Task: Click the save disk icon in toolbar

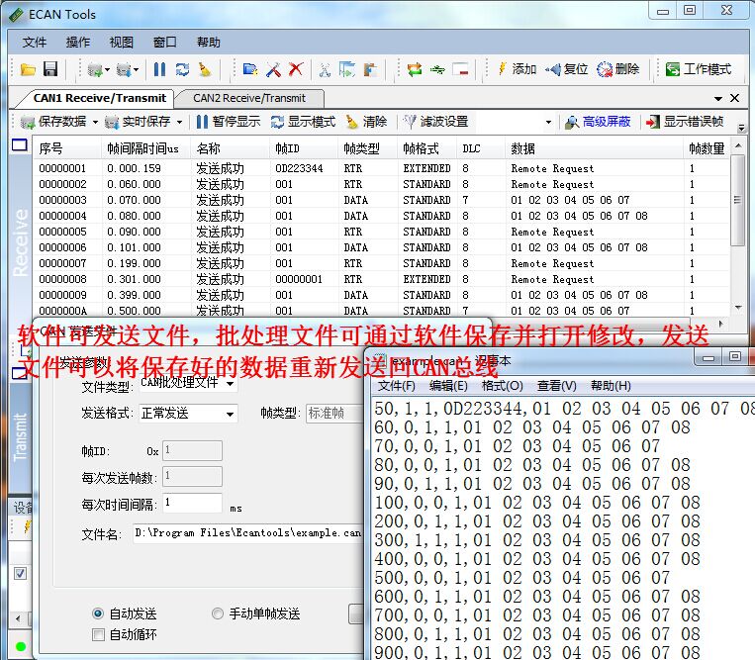Action: 49,69
